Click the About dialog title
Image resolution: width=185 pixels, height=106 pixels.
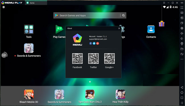tap(70, 28)
